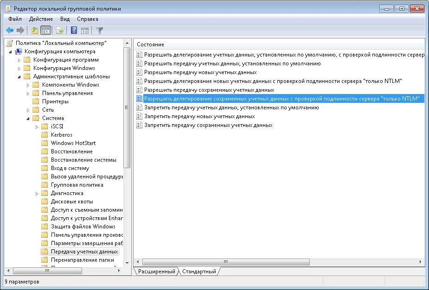
Task: Click the Windows HotStart folder icon
Action: pos(45,143)
